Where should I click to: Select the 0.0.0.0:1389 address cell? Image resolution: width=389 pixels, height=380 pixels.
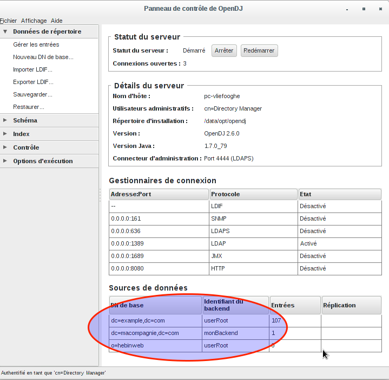(159, 243)
